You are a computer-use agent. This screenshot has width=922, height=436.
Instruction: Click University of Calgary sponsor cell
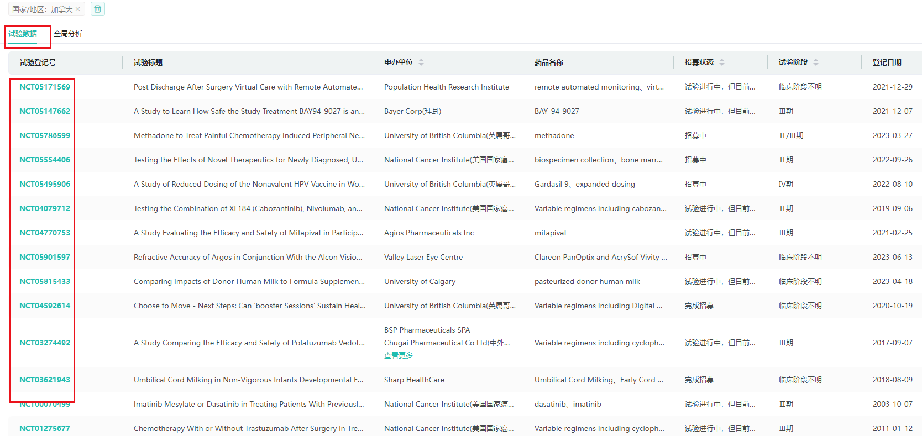420,281
